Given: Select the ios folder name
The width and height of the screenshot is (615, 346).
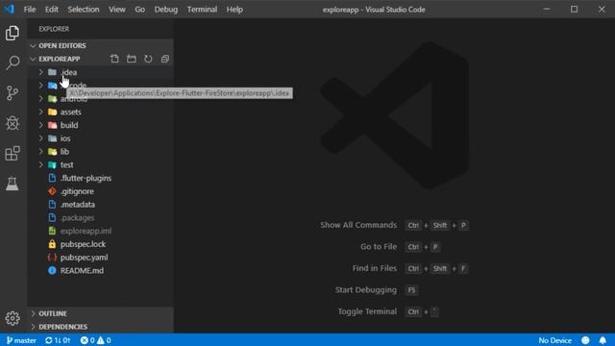Looking at the screenshot, I should [x=65, y=138].
